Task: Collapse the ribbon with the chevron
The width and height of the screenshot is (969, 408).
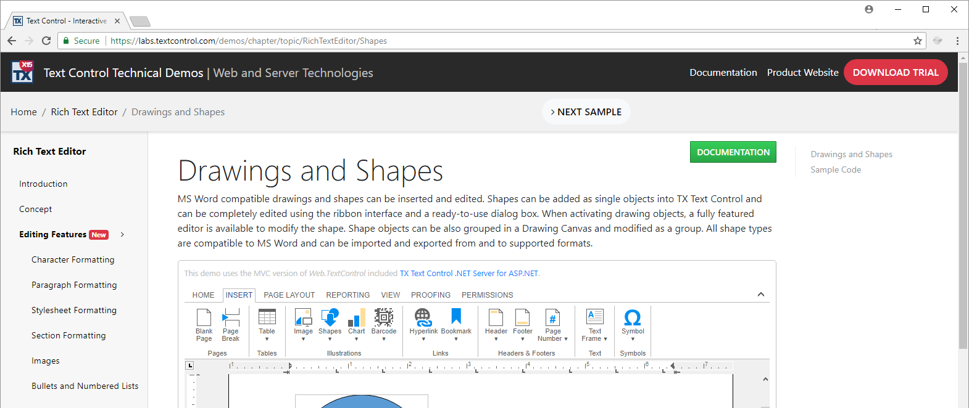Action: [x=761, y=295]
